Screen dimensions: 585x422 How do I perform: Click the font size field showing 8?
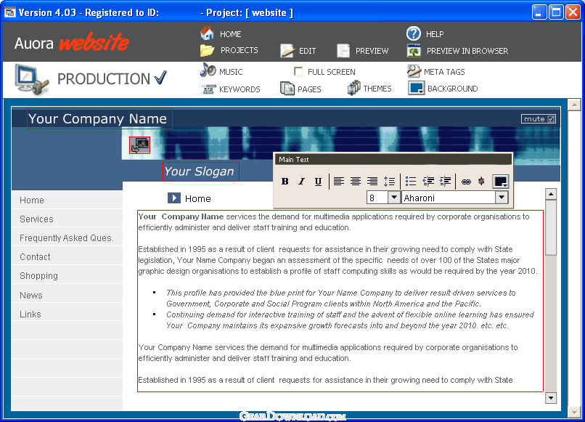click(x=377, y=197)
